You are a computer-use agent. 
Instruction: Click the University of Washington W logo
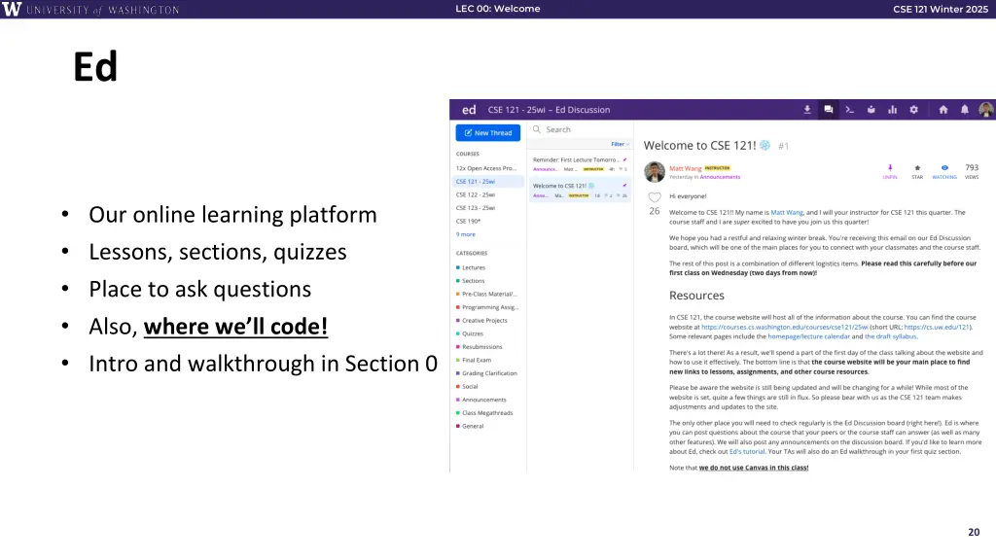pos(12,9)
